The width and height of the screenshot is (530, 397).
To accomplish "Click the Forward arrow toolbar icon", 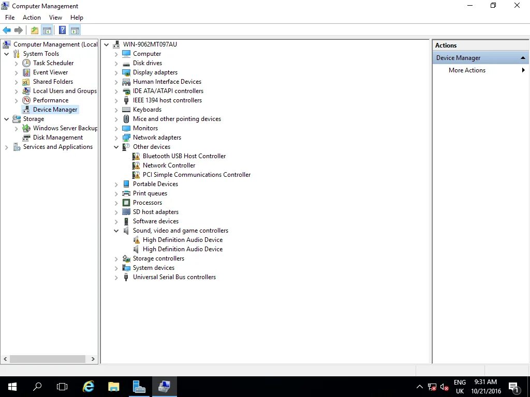I will coord(19,30).
